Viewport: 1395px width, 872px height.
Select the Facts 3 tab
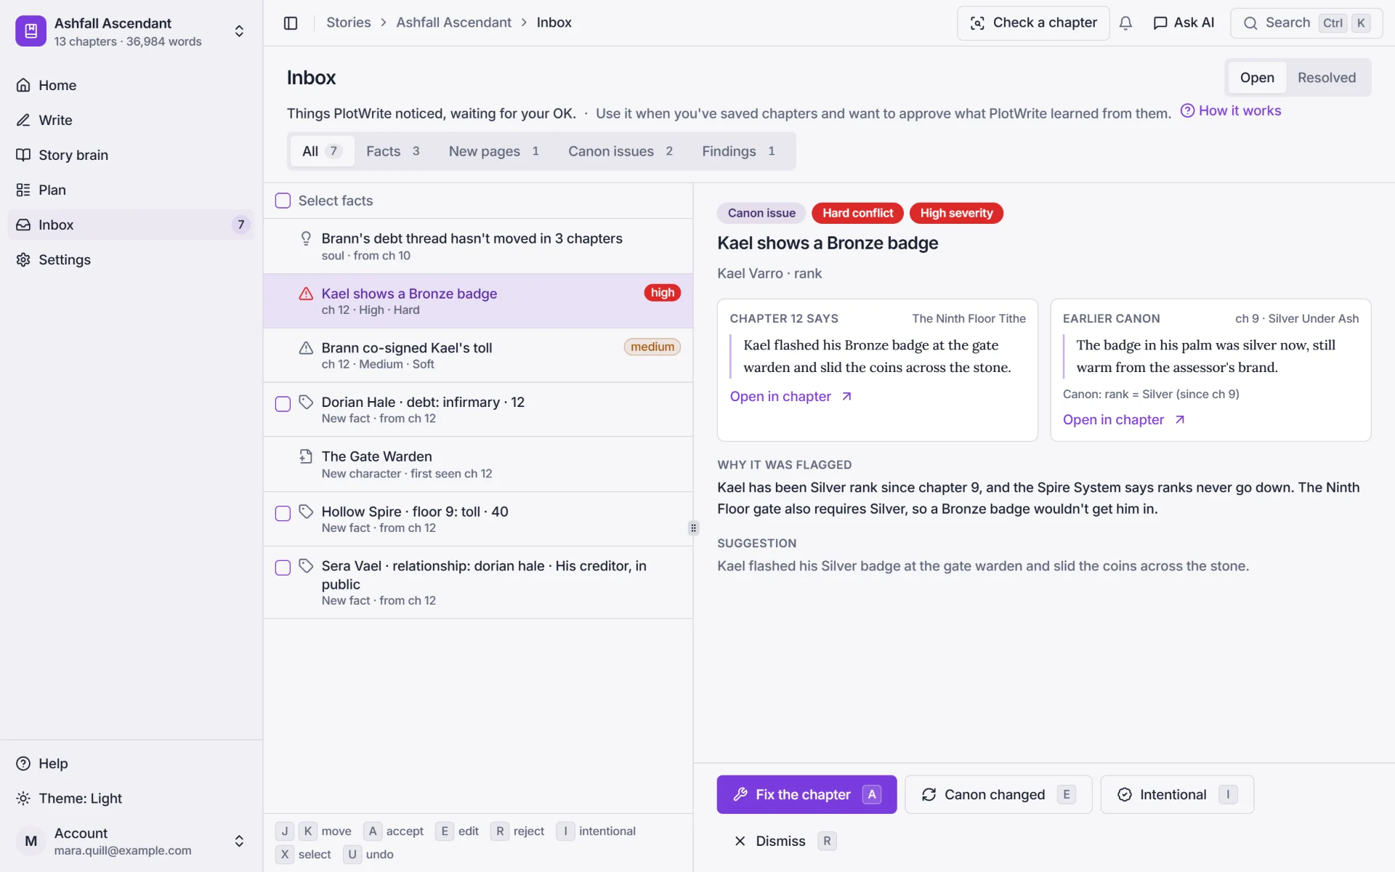coord(393,151)
